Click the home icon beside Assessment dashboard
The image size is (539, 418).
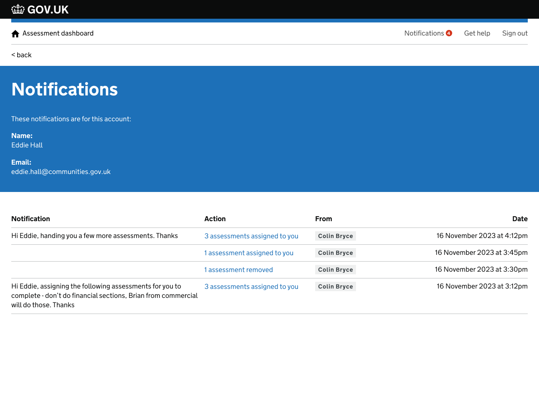[x=15, y=34]
